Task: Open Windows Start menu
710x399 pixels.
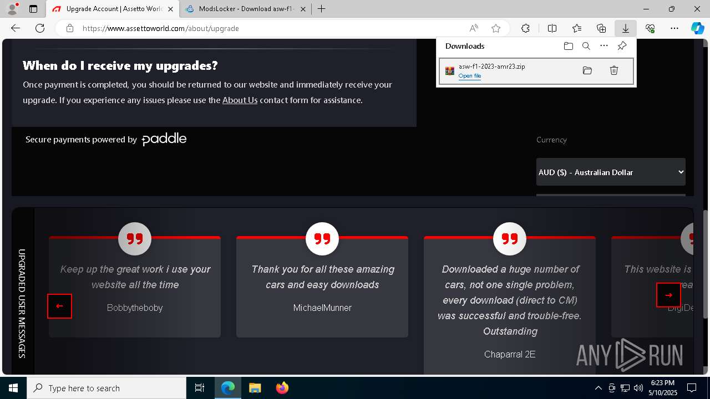Action: (x=13, y=388)
